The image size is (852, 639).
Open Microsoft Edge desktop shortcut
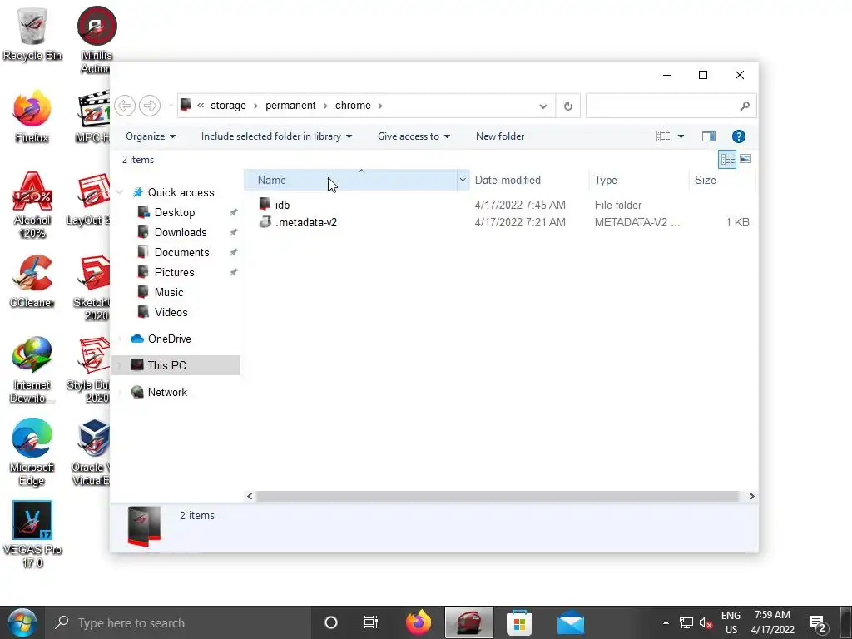[x=32, y=452]
